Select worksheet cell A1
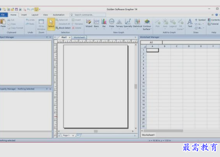The width and height of the screenshot is (220, 157). [152, 50]
